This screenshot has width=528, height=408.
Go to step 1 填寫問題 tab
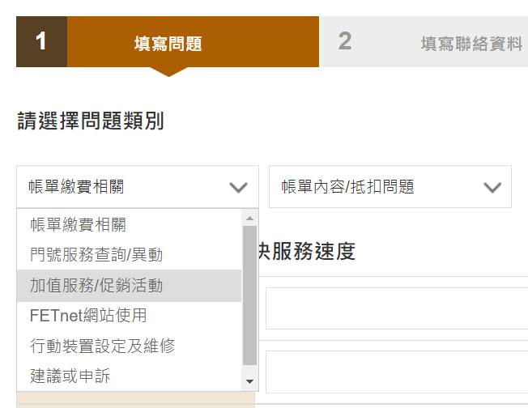168,42
